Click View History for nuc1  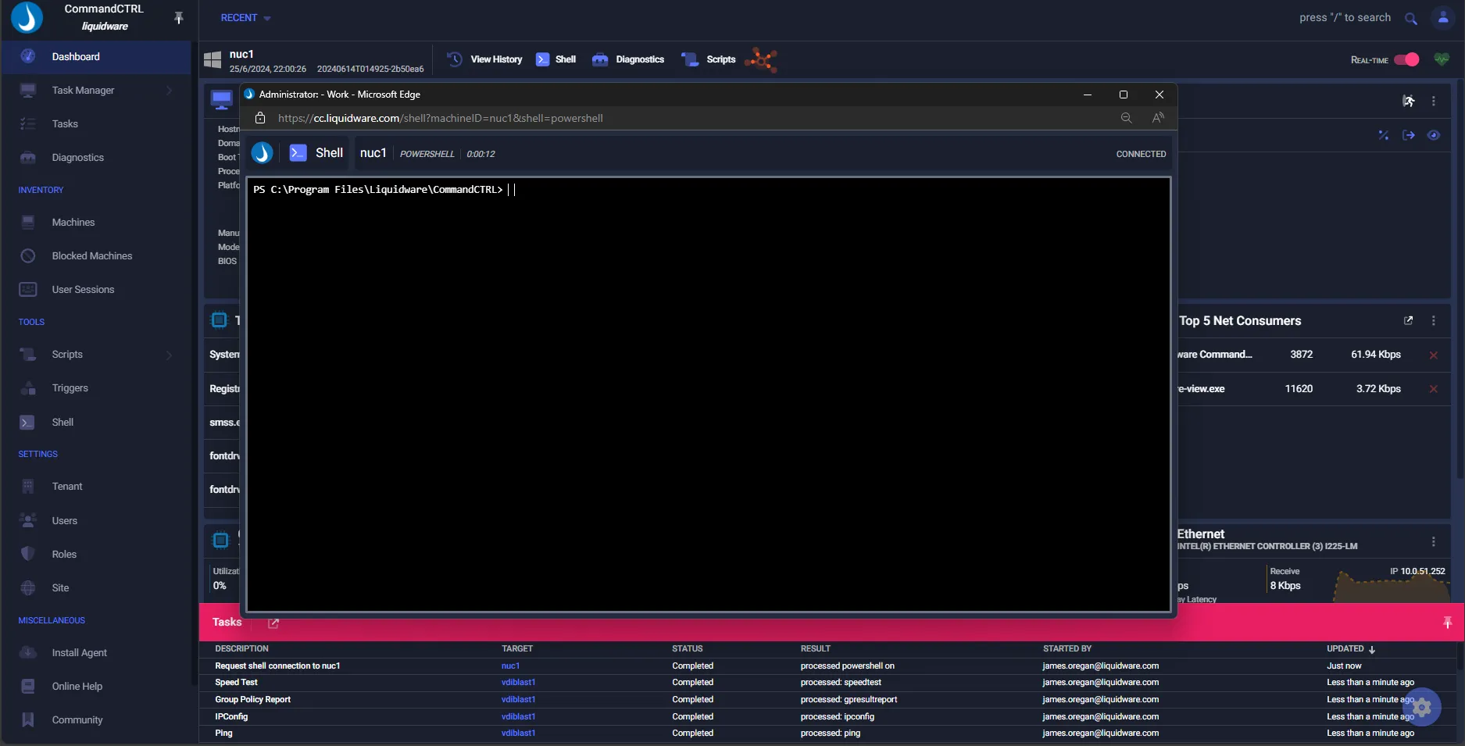click(484, 59)
